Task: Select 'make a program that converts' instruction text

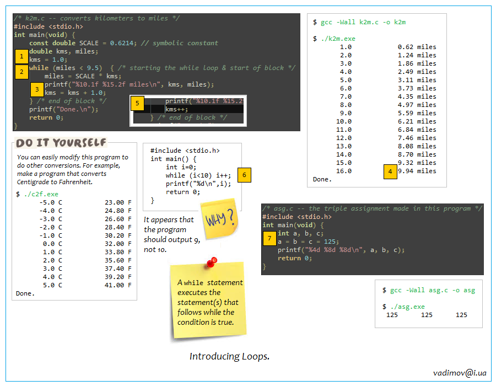Action: tap(62, 174)
